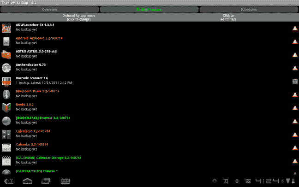This screenshot has height=187, width=299.
Task: Click Authenticator no-backup warning icon
Action: point(295,68)
